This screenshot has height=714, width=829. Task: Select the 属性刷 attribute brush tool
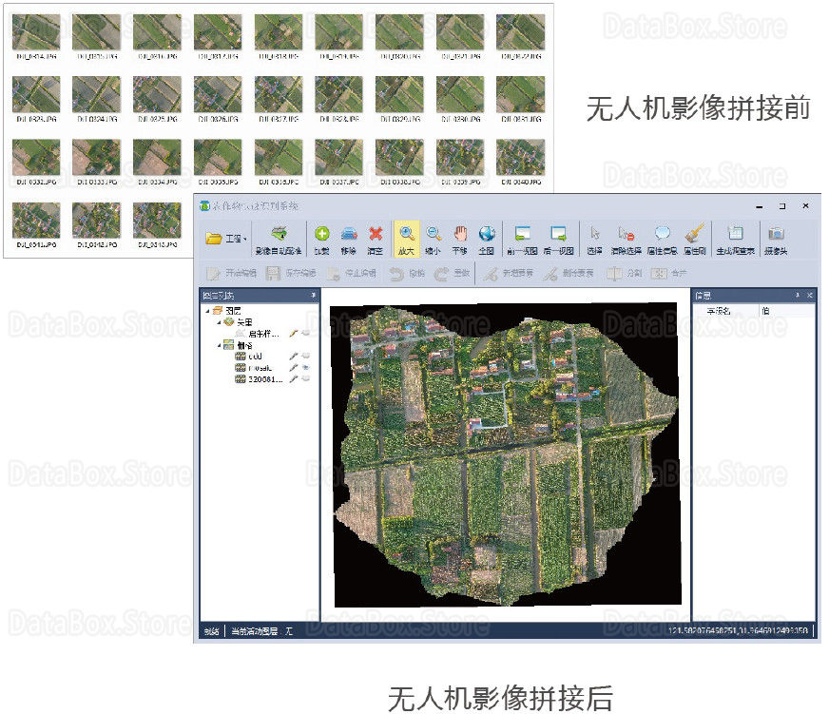coord(695,241)
